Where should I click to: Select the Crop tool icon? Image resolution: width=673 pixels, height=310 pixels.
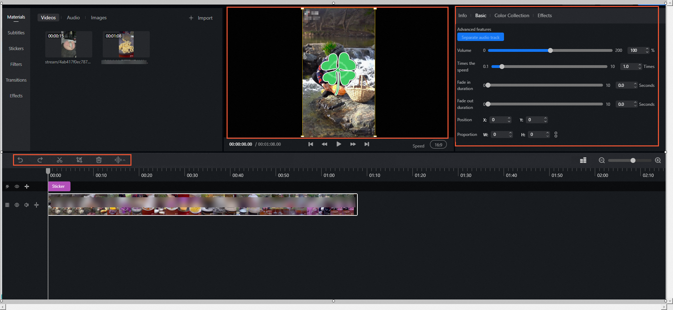[79, 160]
